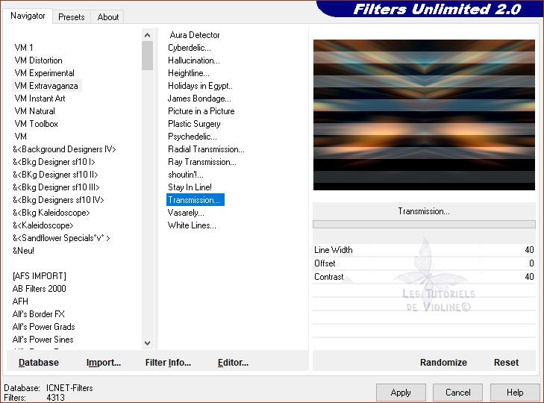This screenshot has height=403, width=544.
Task: Click the Line Width slider row
Action: coord(424,250)
